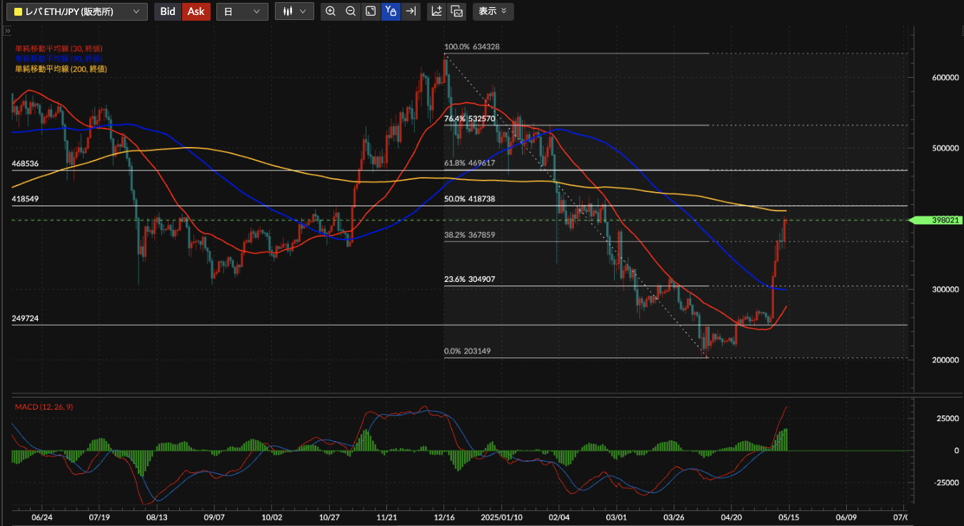Expand the side panel with double-chevron icon
Screen dimensions: 964x526
(x=8, y=31)
